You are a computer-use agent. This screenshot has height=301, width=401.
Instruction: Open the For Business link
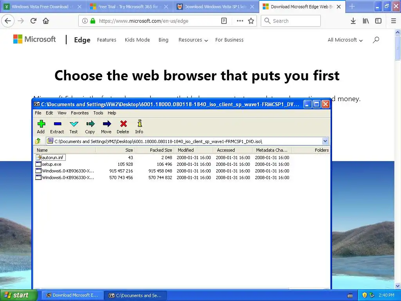click(229, 40)
